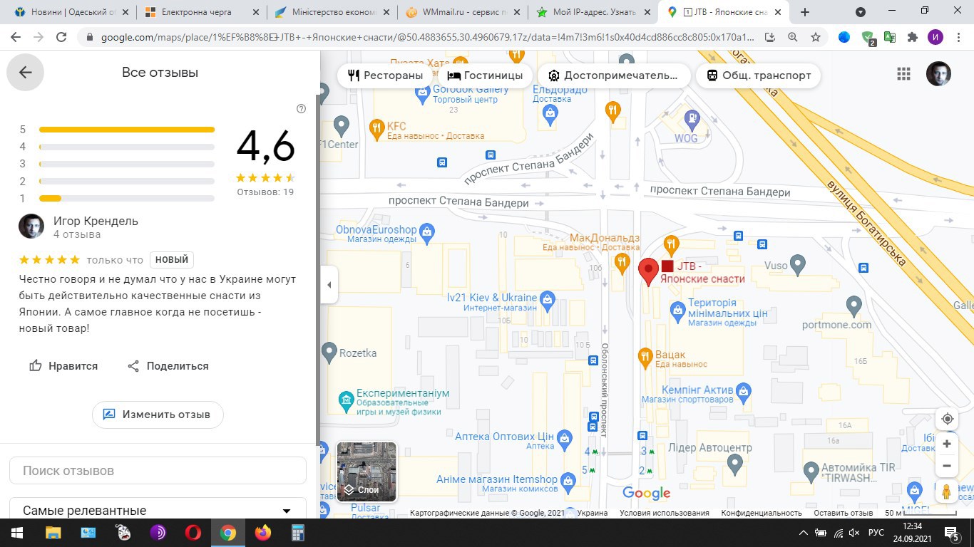Click the WOG gas station marker
This screenshot has width=974, height=547.
[690, 120]
